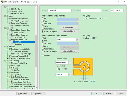Open the 90 Angle dropdown
The image size is (127, 96).
70,74
